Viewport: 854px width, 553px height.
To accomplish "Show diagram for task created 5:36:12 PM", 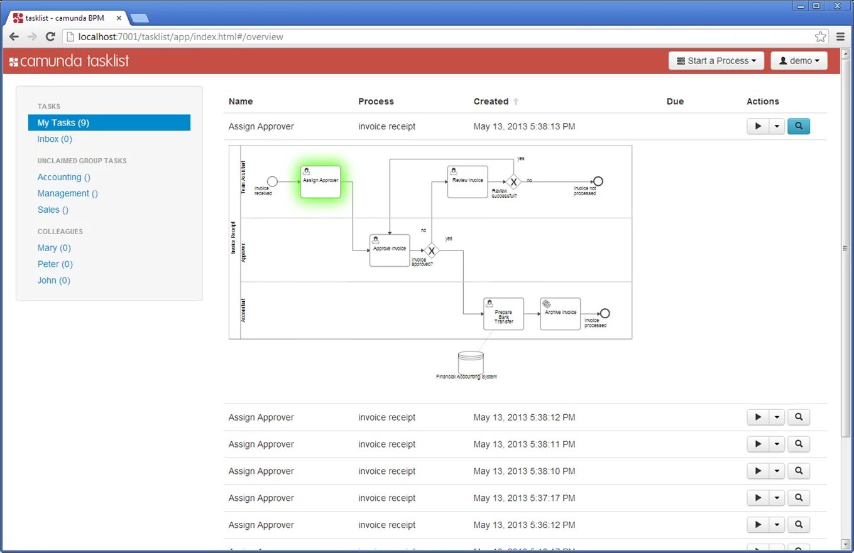I will tap(799, 525).
